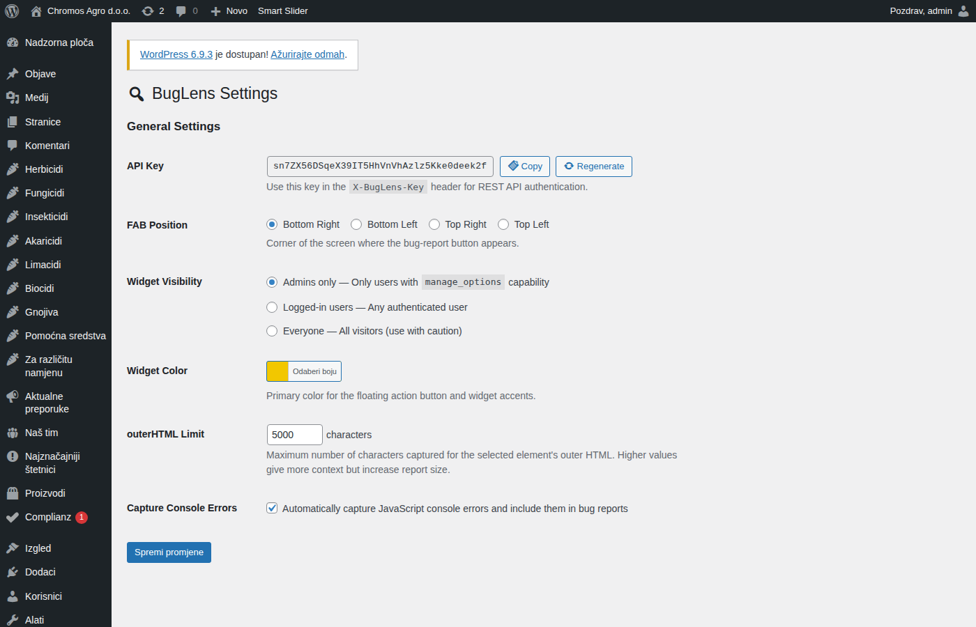This screenshot has width=976, height=627.
Task: Click the Akaricidi carrot icon
Action: [13, 241]
